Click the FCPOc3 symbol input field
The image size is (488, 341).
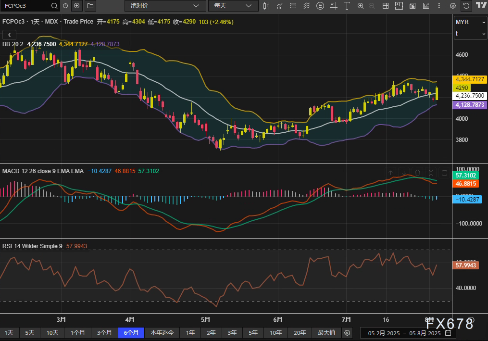24,6
